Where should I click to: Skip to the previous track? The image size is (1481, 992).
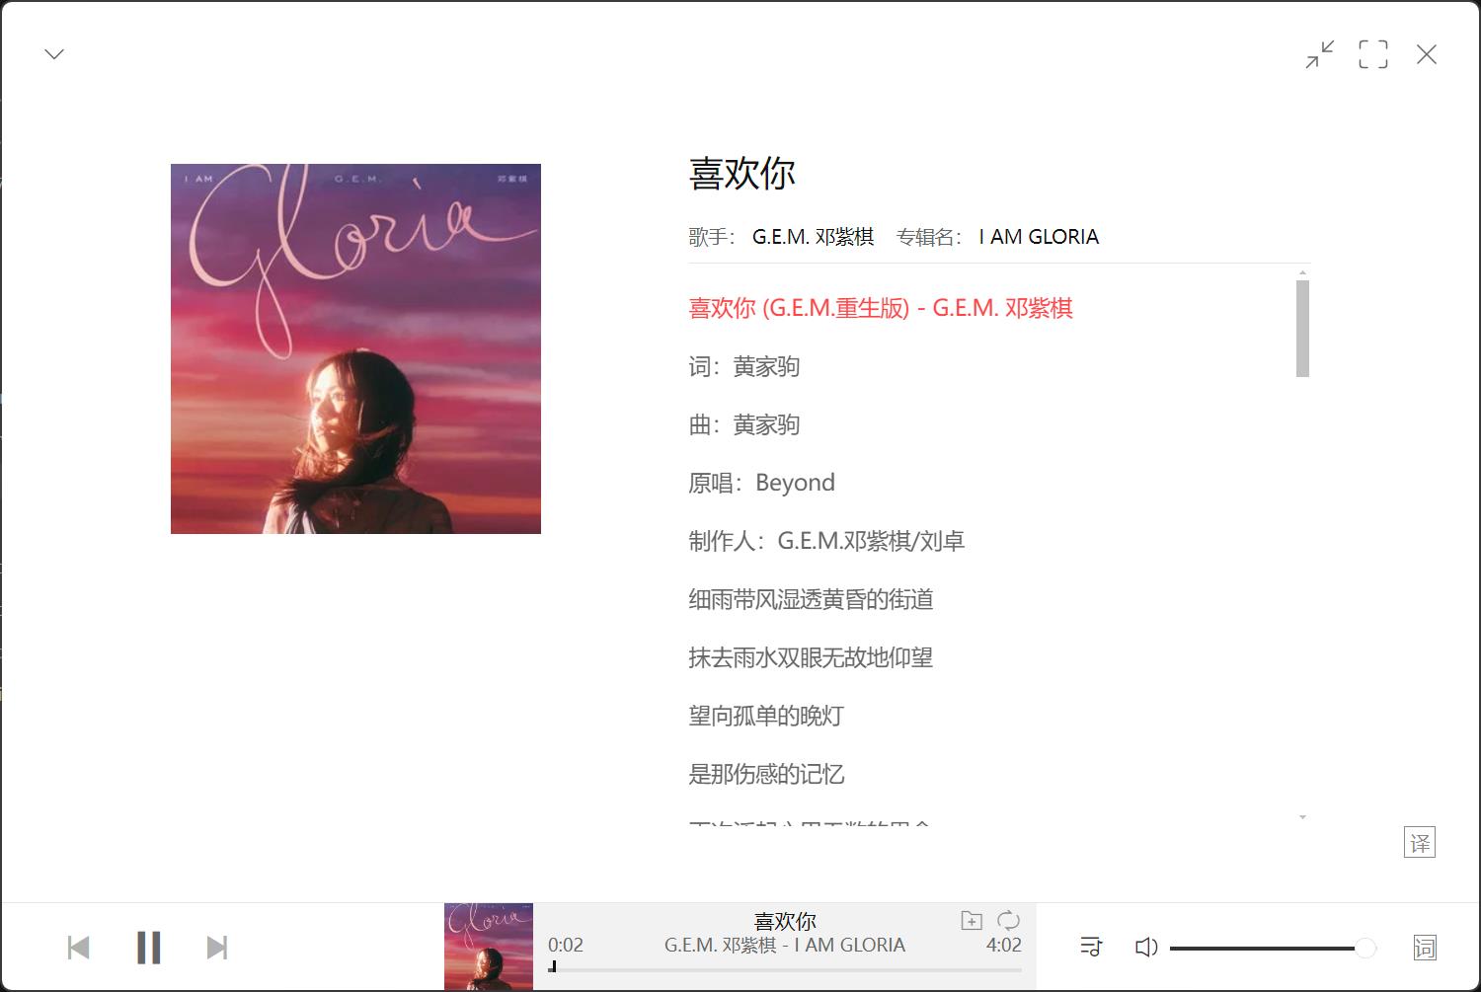79,948
